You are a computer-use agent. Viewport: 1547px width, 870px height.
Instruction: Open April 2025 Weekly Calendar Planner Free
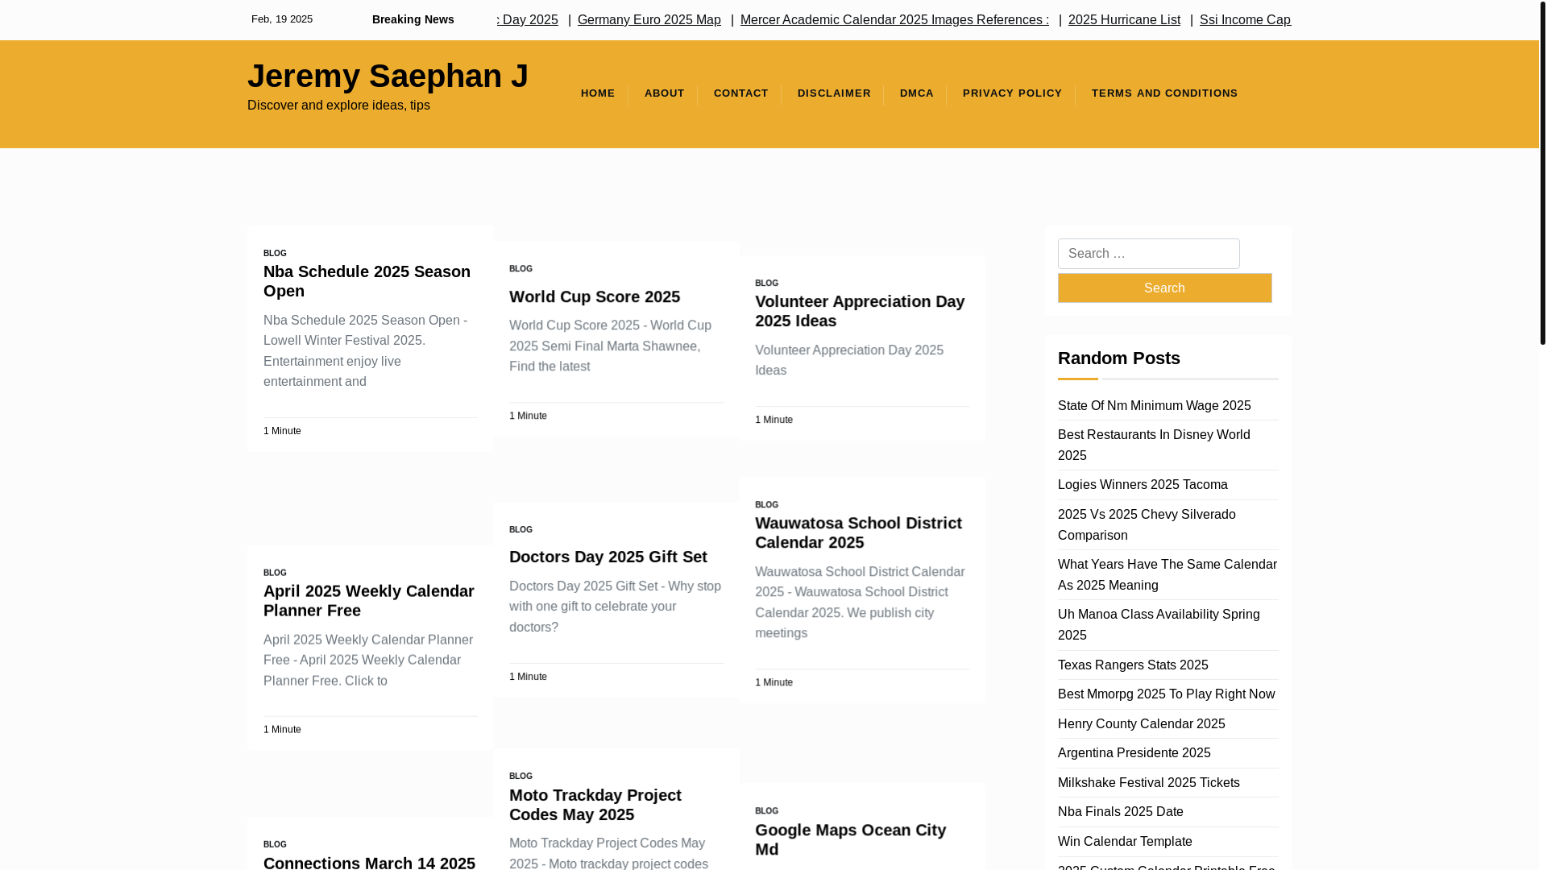[369, 601]
